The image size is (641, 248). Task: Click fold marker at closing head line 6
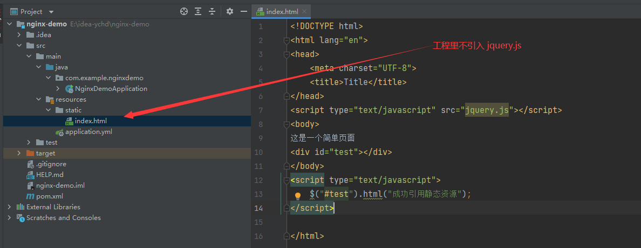[x=287, y=96]
